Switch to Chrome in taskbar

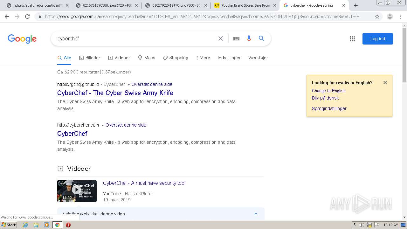tap(57, 225)
